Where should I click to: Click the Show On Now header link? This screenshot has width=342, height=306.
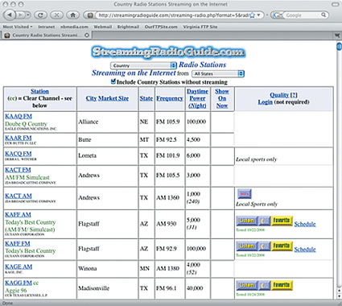(222, 98)
